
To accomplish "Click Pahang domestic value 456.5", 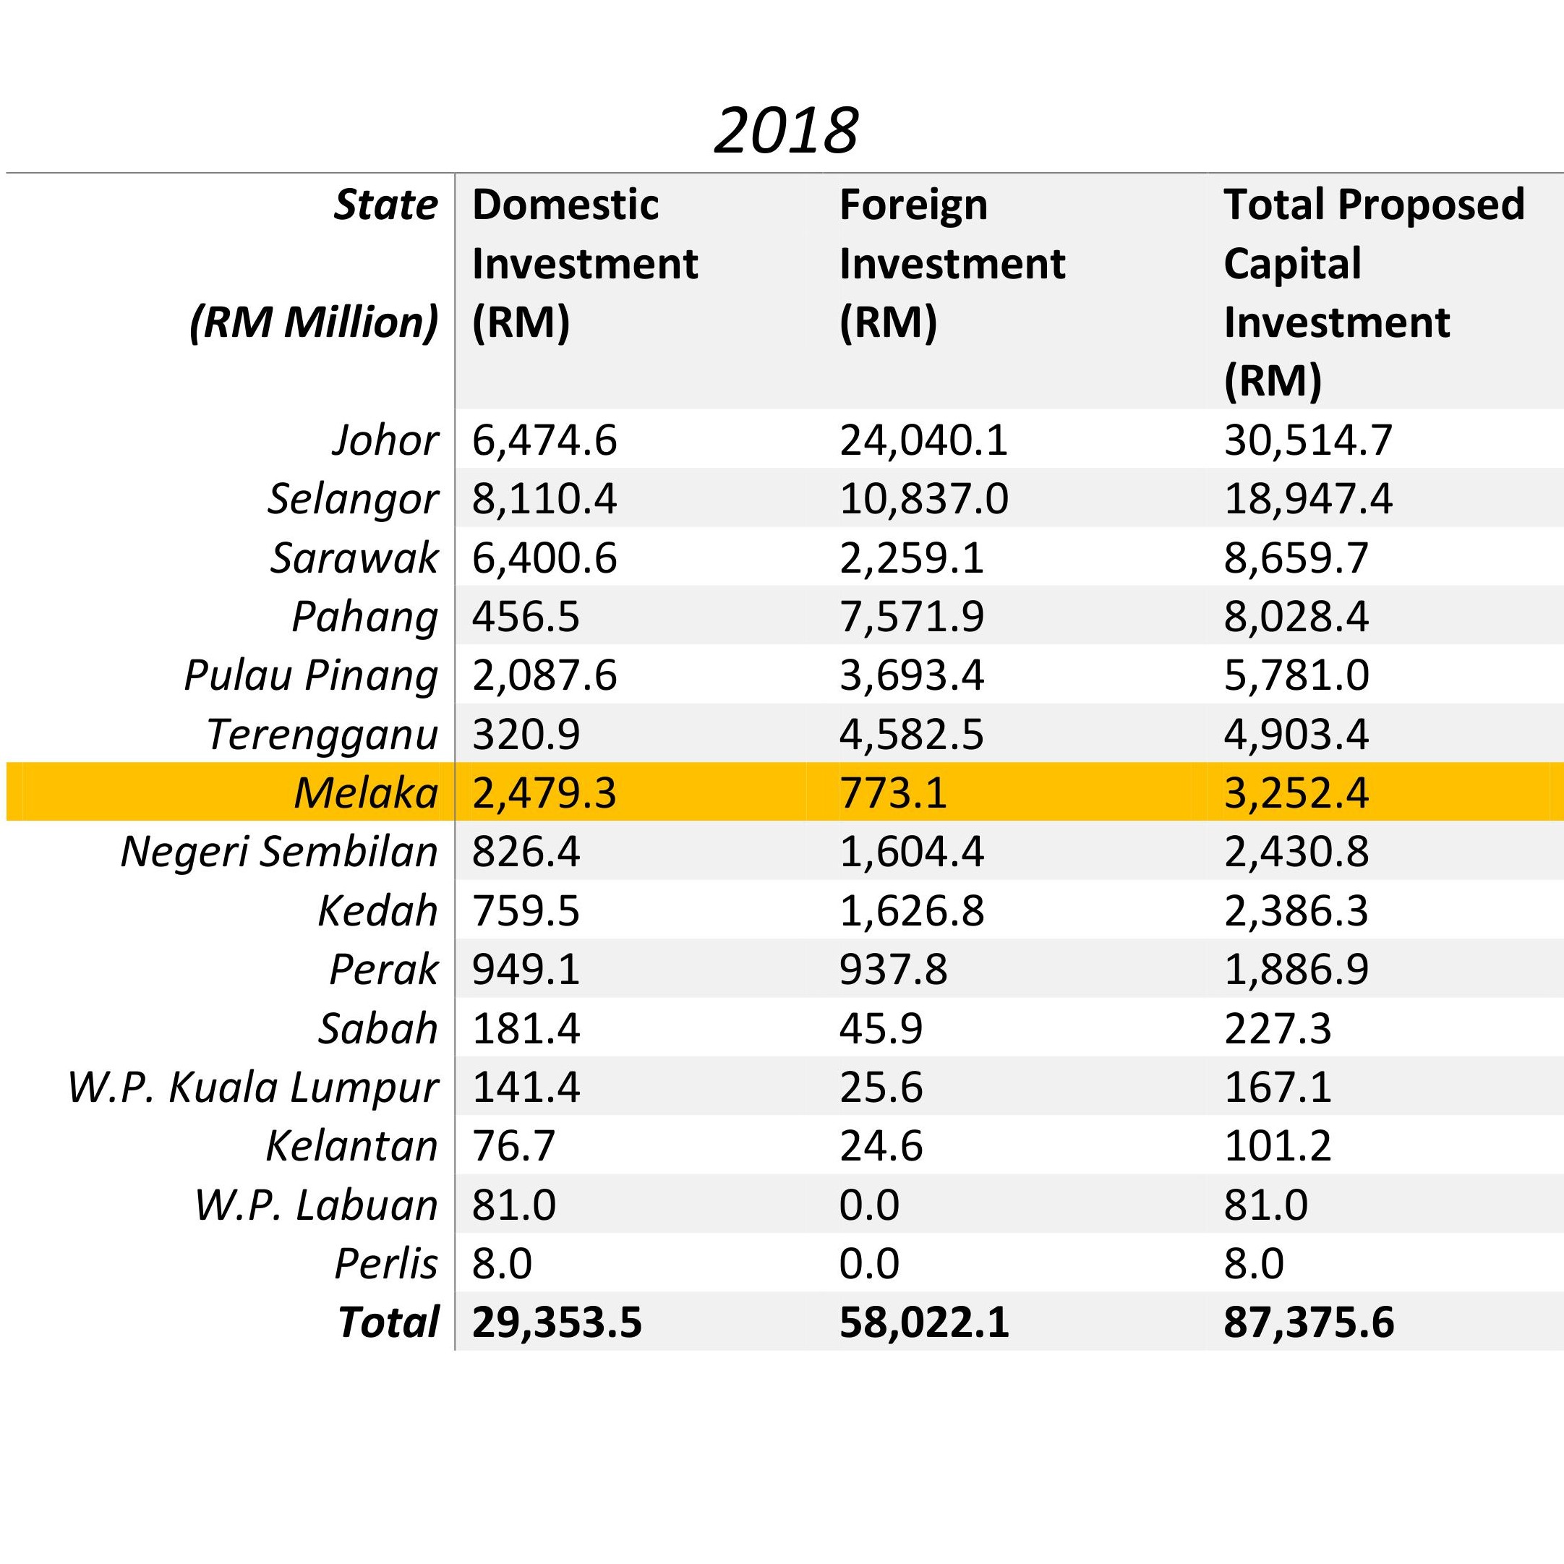I will 526,617.
